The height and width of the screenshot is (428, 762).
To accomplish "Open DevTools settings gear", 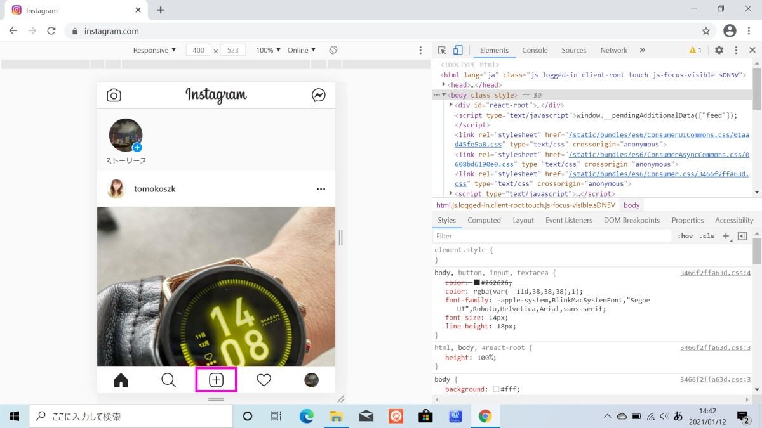I will (x=719, y=50).
